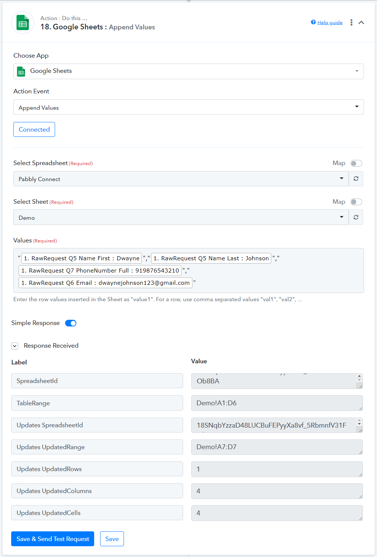
Task: Open the Help guide link
Action: click(330, 22)
